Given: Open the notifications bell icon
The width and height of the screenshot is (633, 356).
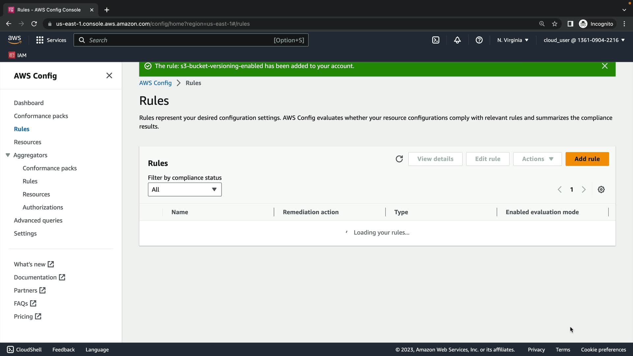Looking at the screenshot, I should (457, 40).
